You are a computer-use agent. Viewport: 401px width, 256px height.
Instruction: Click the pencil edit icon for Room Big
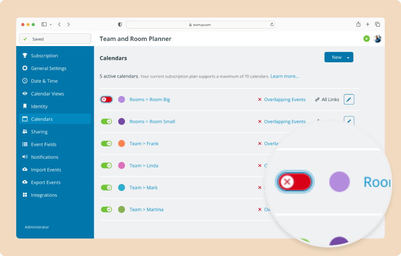pos(349,99)
